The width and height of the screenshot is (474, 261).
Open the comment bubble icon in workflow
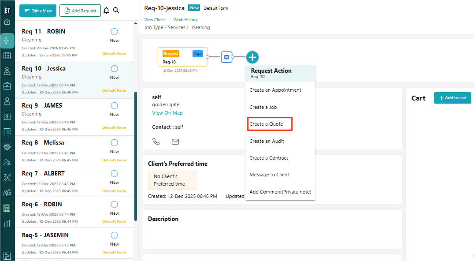(226, 57)
